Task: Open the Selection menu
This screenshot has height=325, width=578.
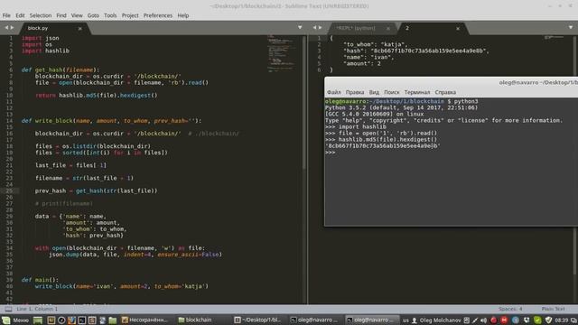Action: pos(41,15)
